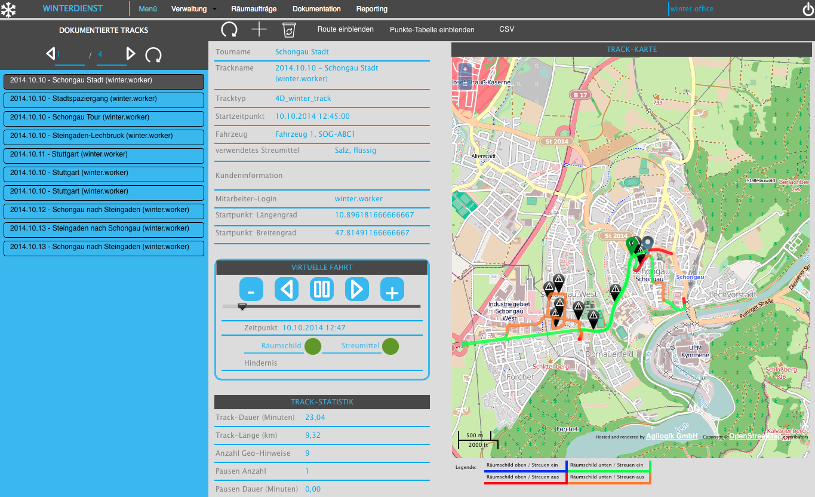Click the plus icon to add a track
815x497 pixels.
pos(259,30)
